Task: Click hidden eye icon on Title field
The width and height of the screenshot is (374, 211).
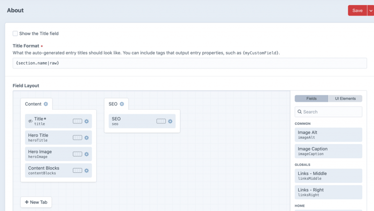Action: click(30, 121)
